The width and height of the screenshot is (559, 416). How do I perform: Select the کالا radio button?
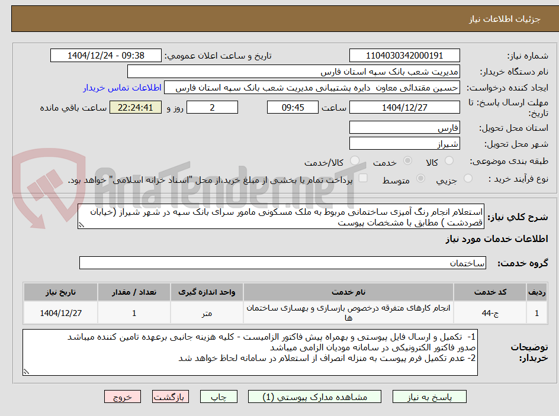449,161
